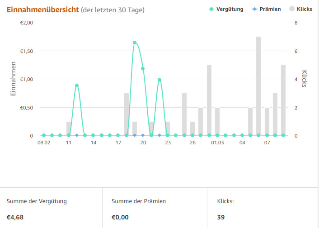This screenshot has width=319, height=228.
Task: Click the first Vergütung point at 08.02
Action: click(44, 135)
